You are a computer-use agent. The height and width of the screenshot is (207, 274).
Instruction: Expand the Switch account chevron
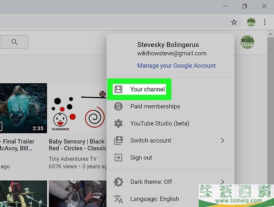[x=222, y=140]
